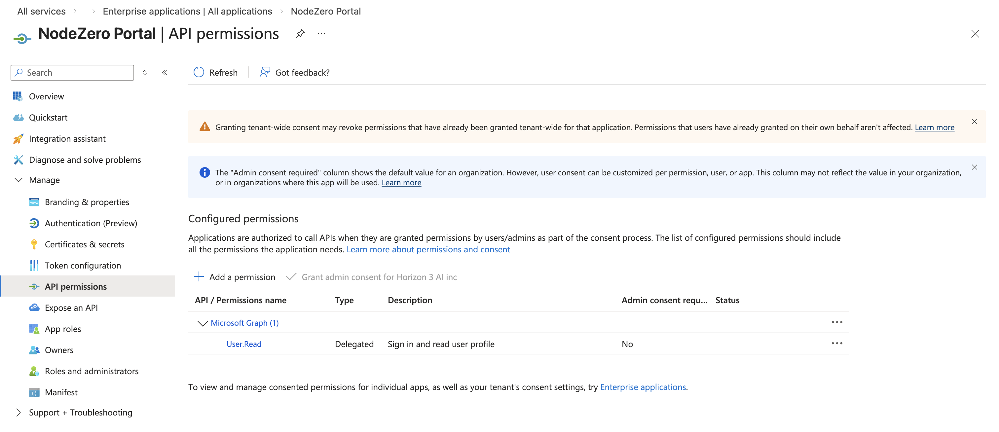Dismiss the blue admin consent info banner

974,167
